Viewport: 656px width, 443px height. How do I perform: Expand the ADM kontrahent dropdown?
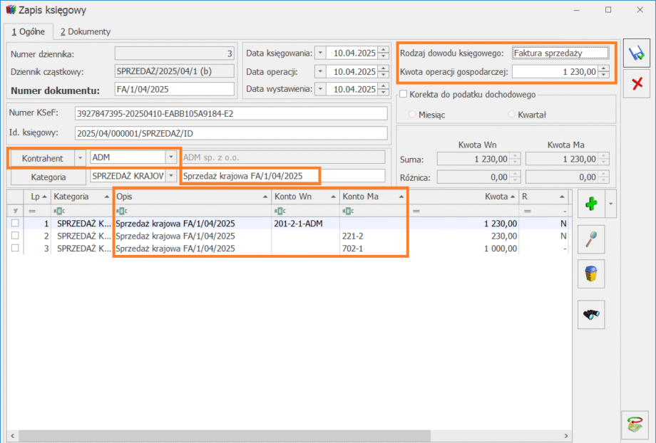click(x=170, y=157)
